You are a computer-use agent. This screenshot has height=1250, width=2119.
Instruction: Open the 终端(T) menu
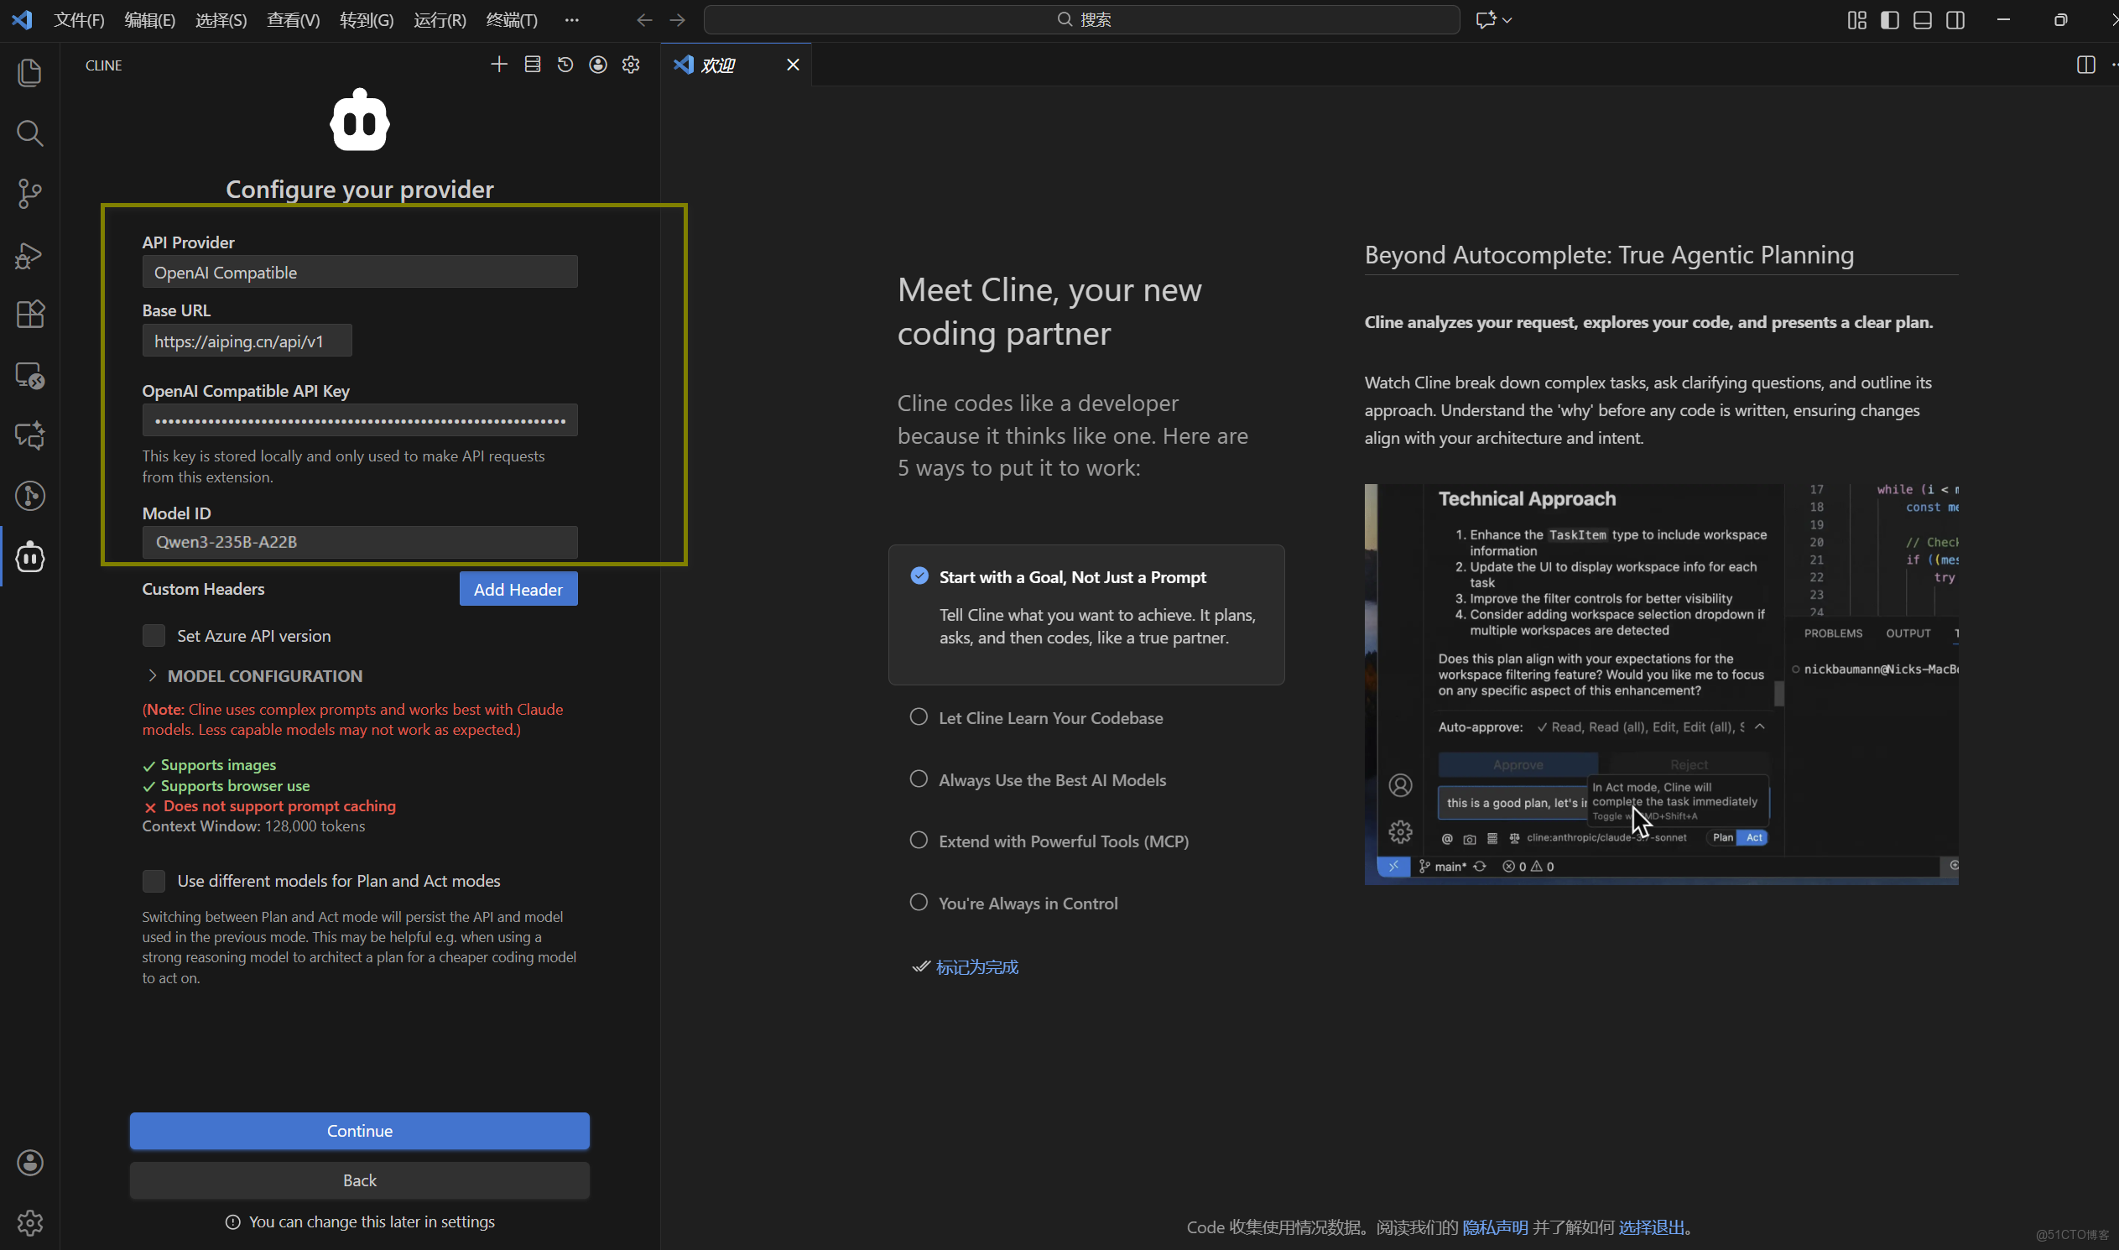511,19
